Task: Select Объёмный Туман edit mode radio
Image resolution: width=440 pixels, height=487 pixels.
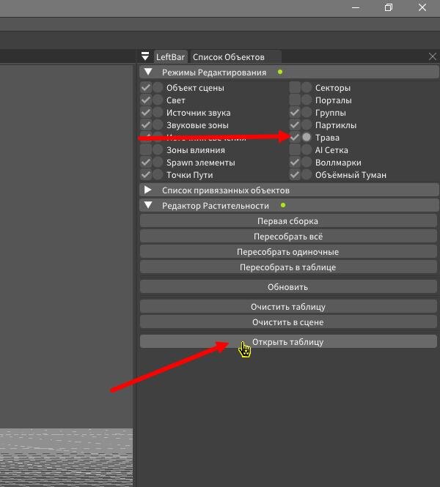Action: (307, 174)
